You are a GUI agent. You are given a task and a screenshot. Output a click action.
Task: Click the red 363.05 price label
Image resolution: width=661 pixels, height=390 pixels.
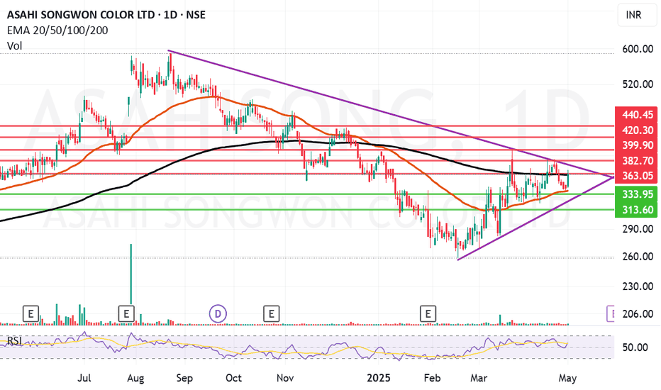(636, 175)
